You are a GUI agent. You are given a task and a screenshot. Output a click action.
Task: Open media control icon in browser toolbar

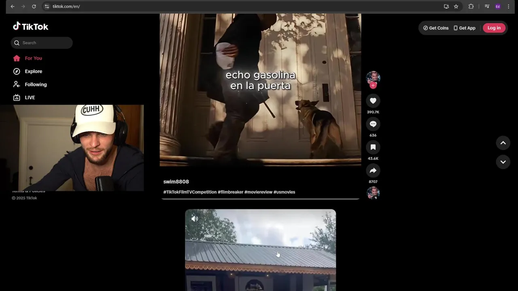coord(487,6)
